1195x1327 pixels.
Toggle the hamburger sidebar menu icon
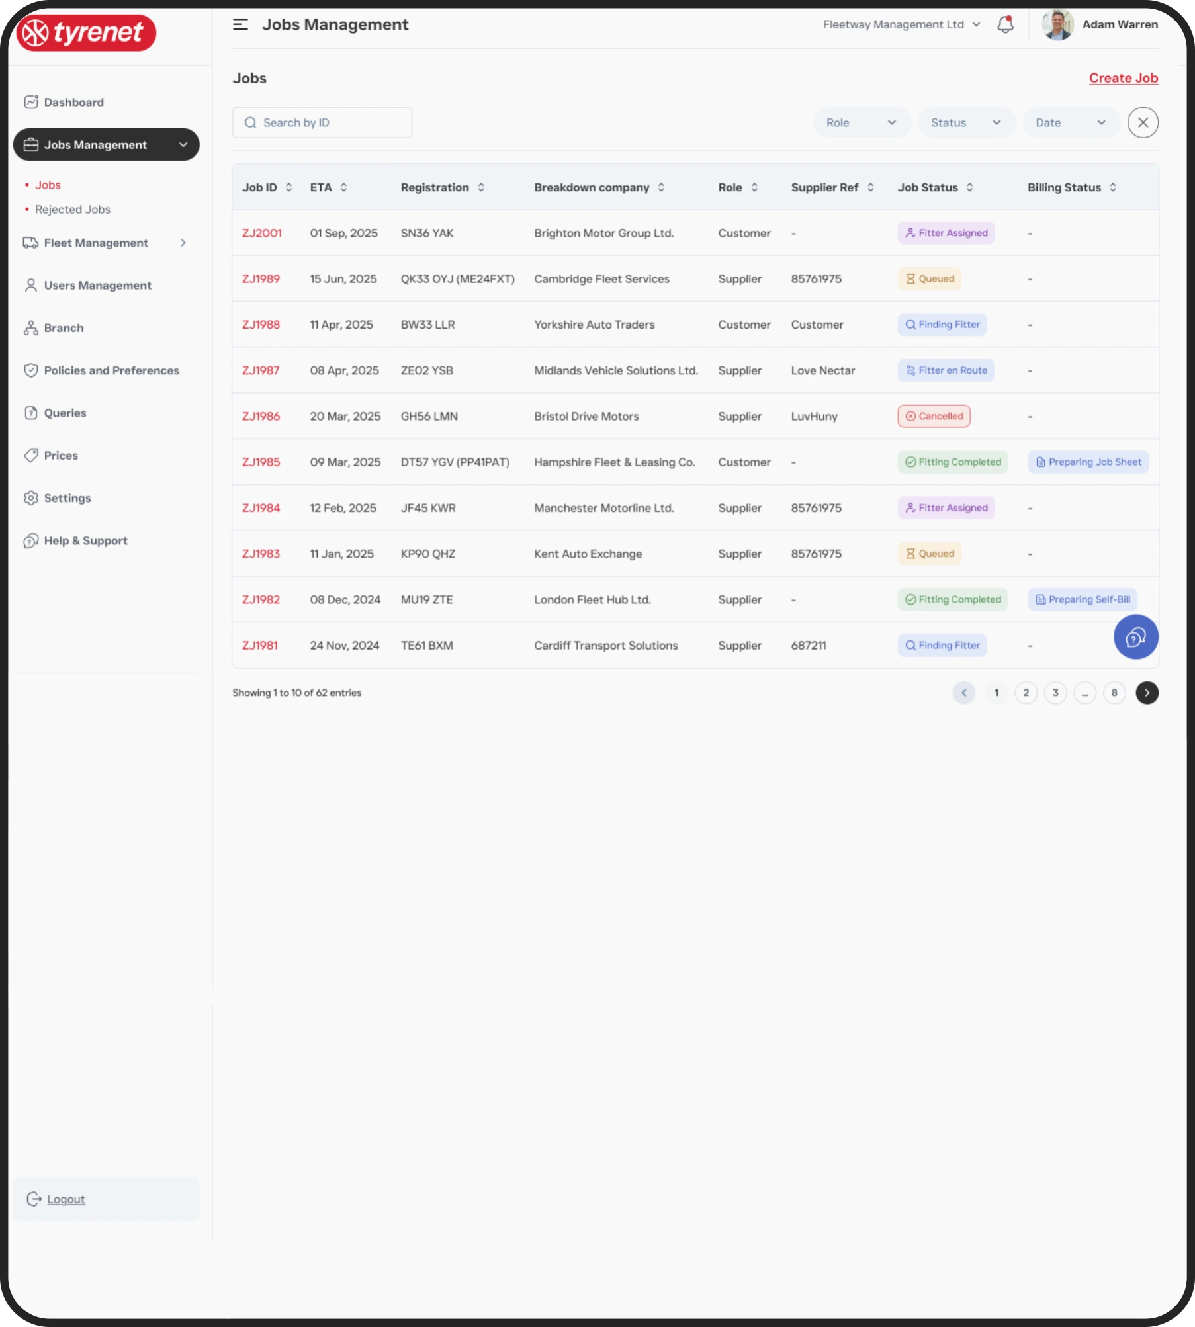(240, 24)
